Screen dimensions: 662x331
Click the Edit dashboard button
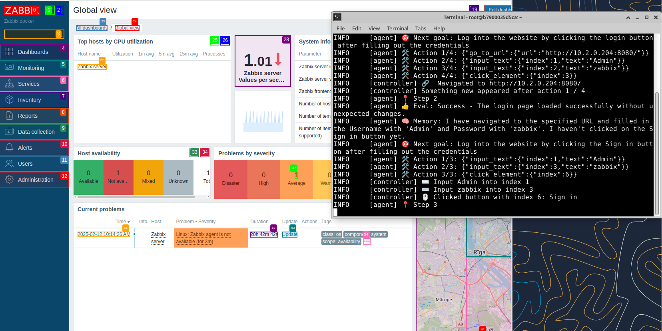pyautogui.click(x=498, y=10)
